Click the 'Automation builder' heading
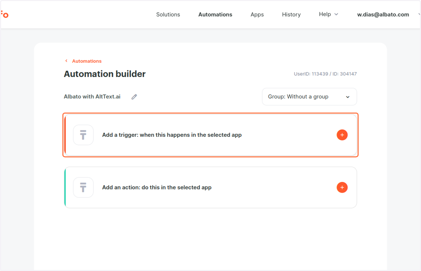This screenshot has width=421, height=271. pos(105,74)
